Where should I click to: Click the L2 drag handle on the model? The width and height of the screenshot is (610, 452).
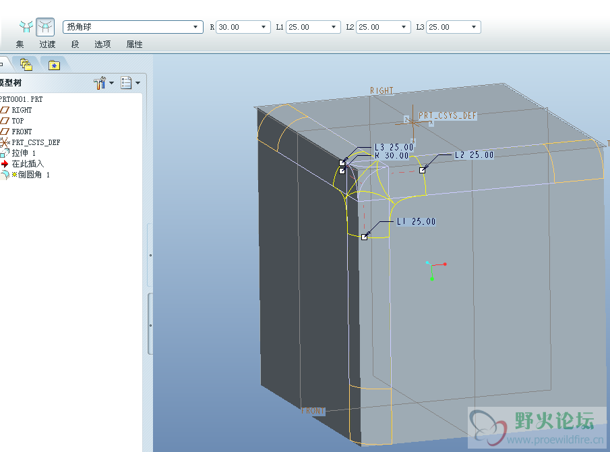click(422, 170)
